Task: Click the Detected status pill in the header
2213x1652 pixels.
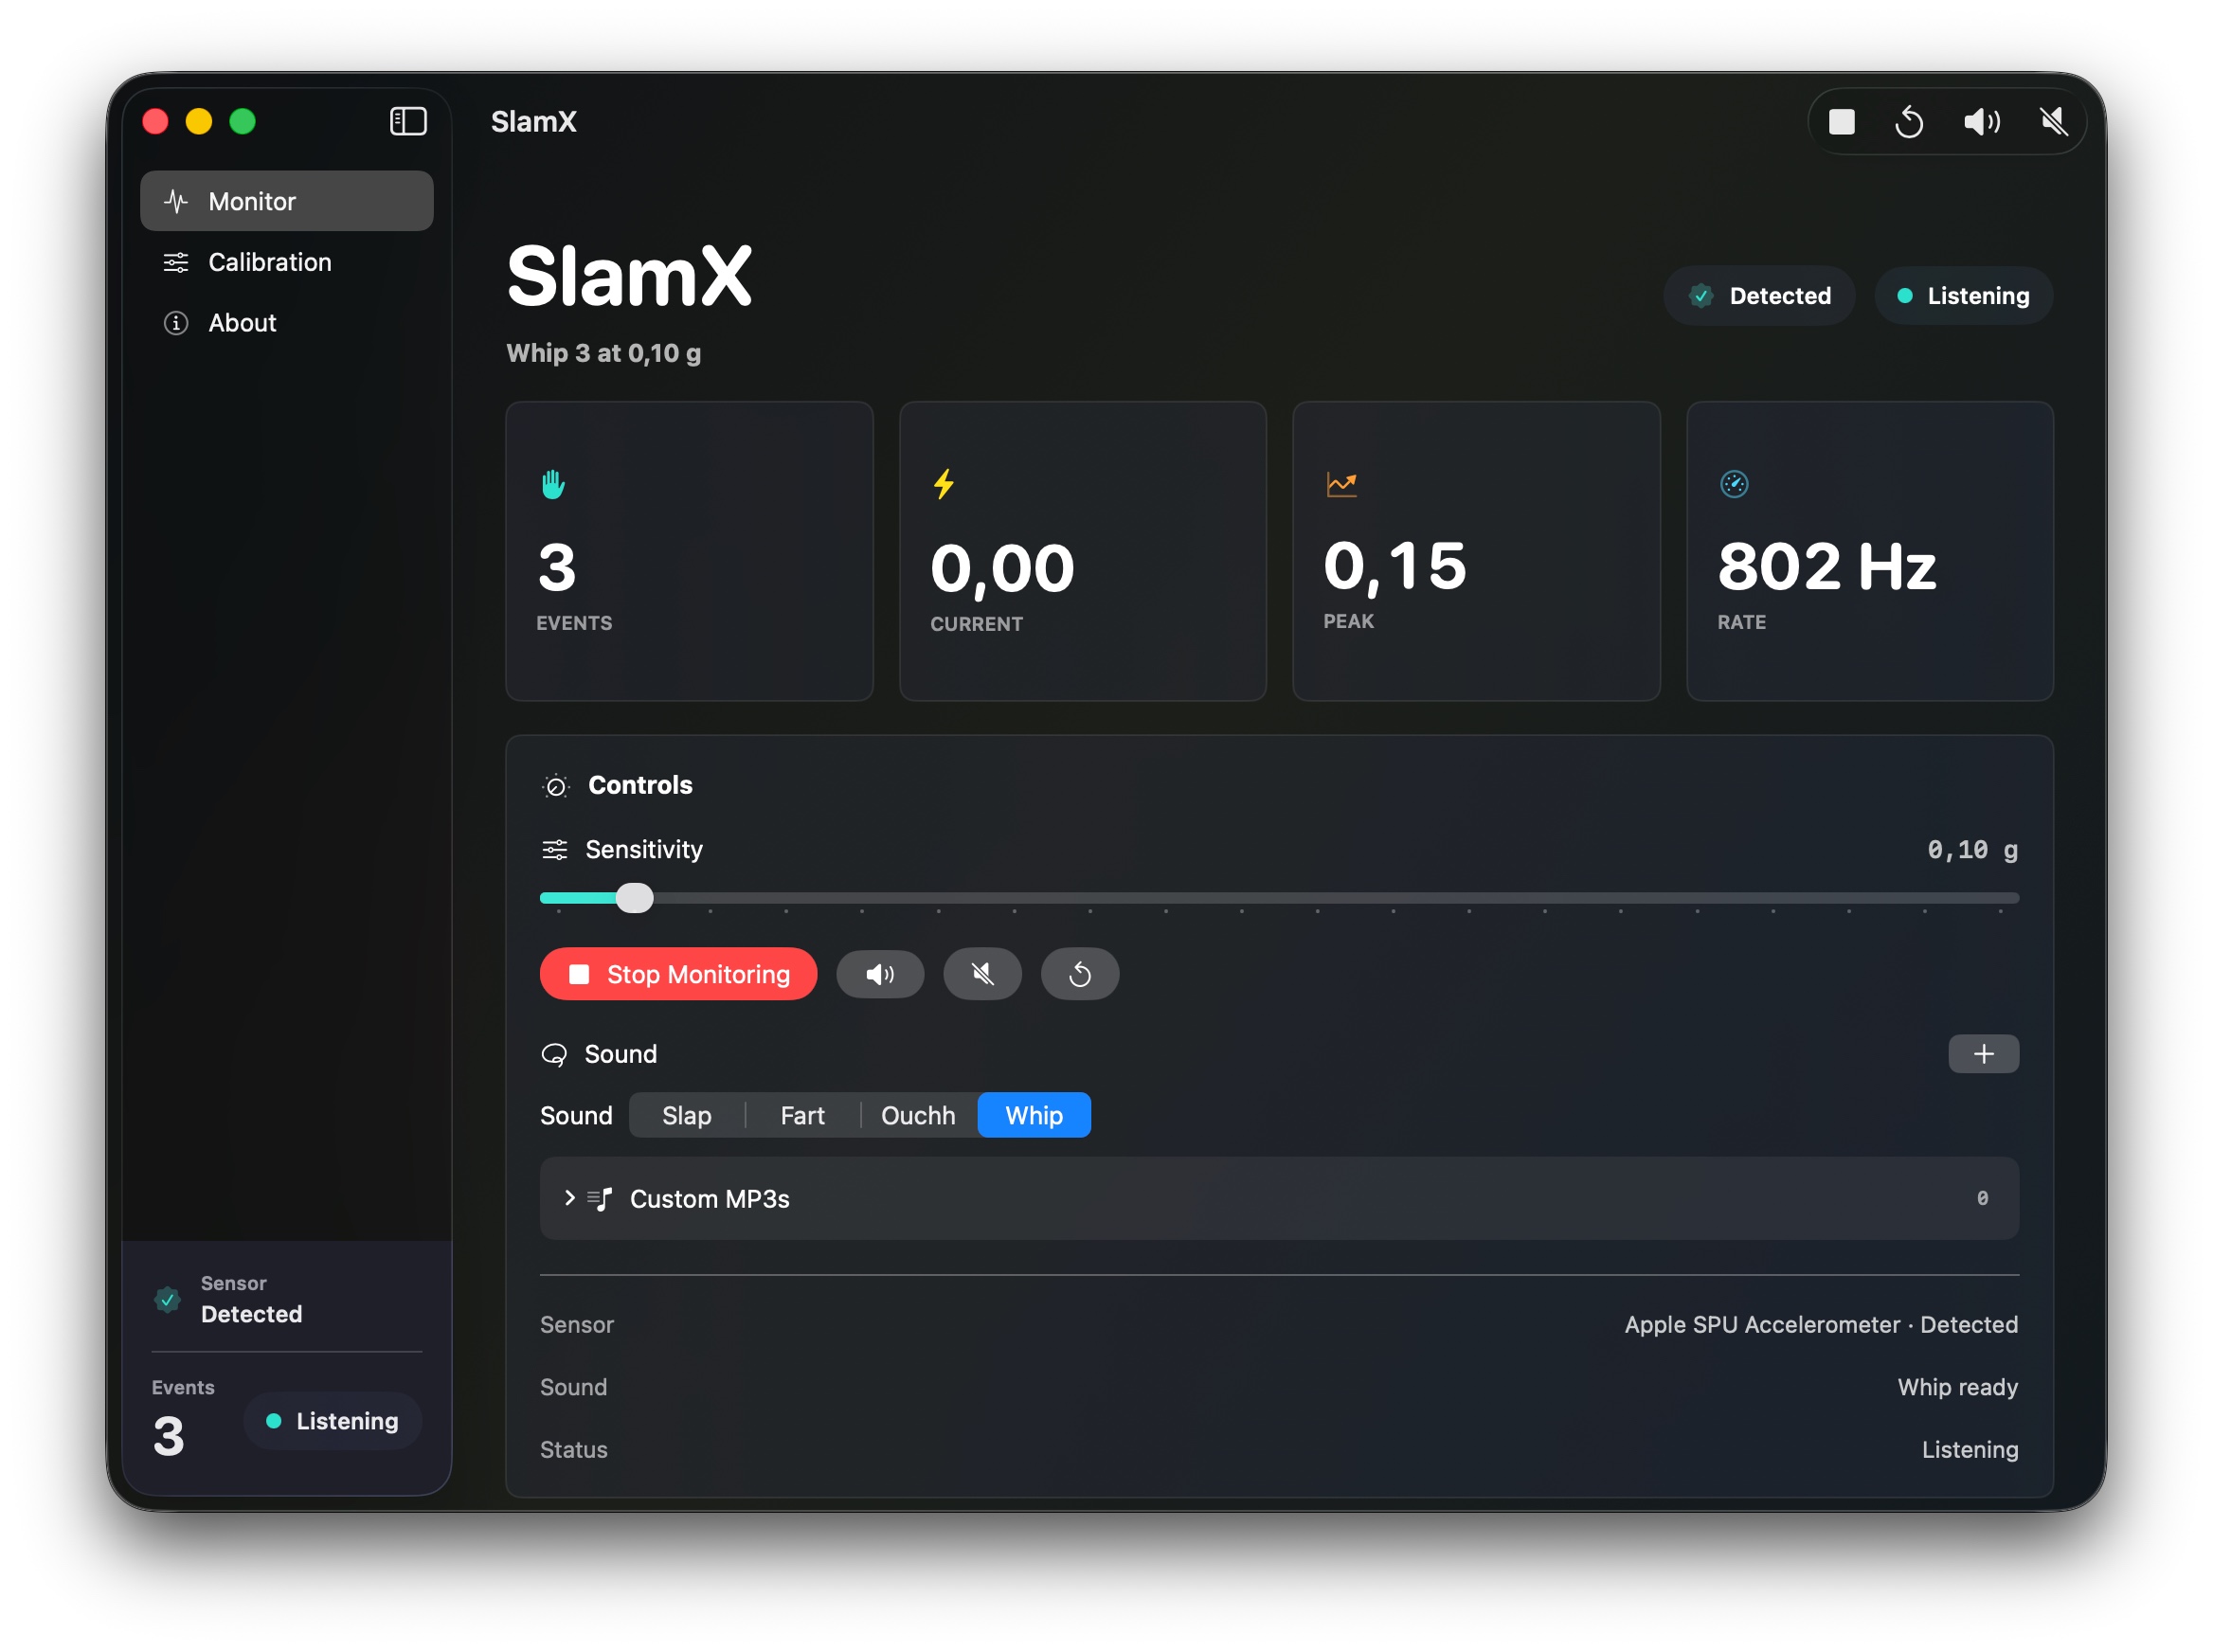Action: pyautogui.click(x=1759, y=296)
